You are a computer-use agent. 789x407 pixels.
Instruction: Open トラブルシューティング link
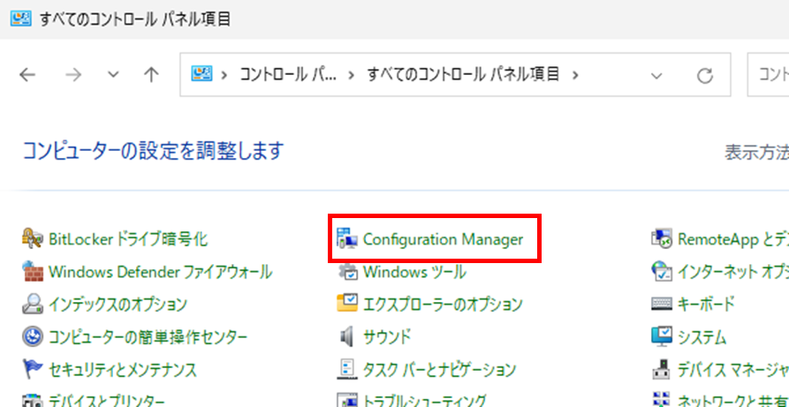[x=425, y=401]
